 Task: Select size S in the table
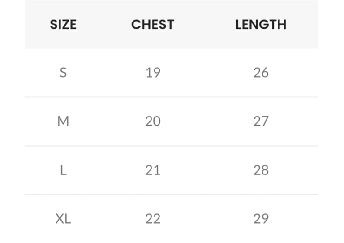[63, 72]
